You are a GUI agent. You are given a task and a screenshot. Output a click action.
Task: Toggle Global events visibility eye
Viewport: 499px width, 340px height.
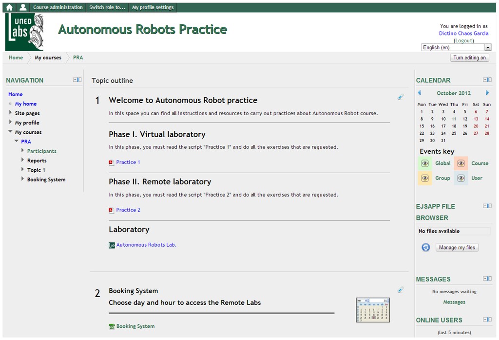point(425,163)
